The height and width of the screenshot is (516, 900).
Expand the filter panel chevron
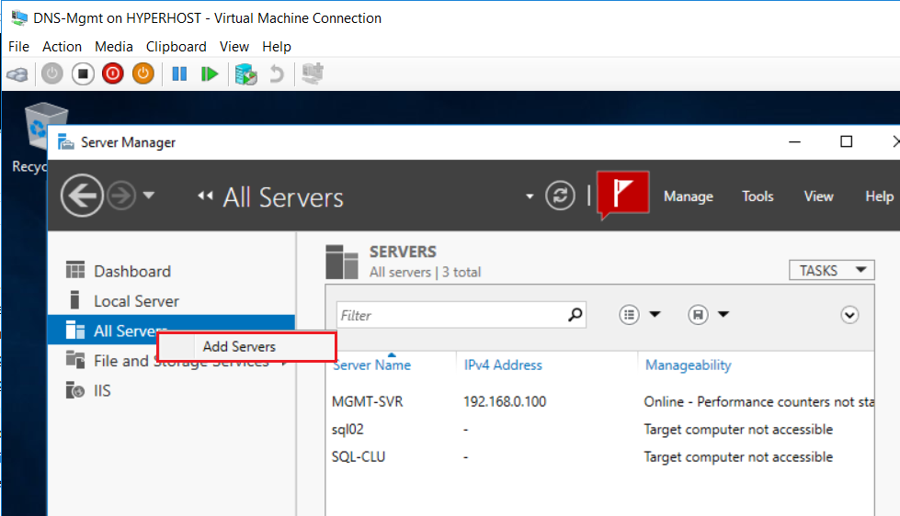click(x=849, y=315)
